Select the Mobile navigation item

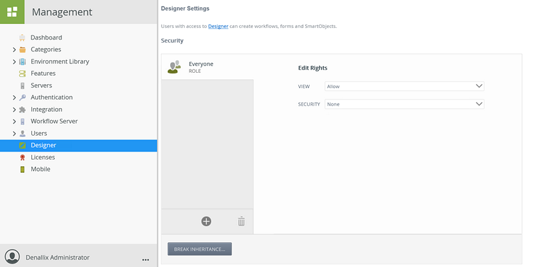point(40,170)
